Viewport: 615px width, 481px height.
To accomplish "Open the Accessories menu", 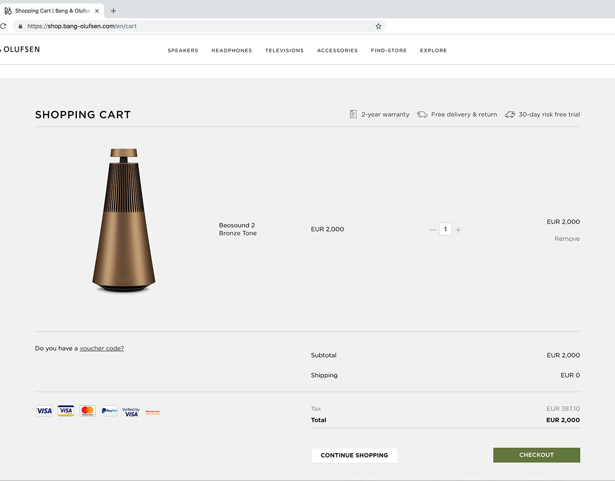I will pyautogui.click(x=337, y=50).
